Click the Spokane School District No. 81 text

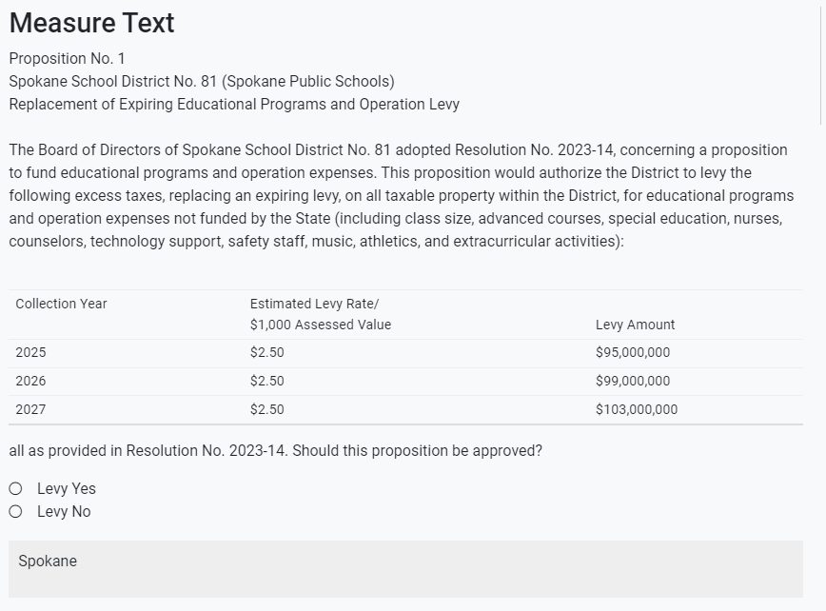202,82
